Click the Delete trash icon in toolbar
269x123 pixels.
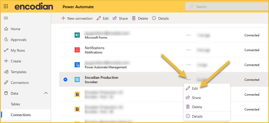coord(134,18)
